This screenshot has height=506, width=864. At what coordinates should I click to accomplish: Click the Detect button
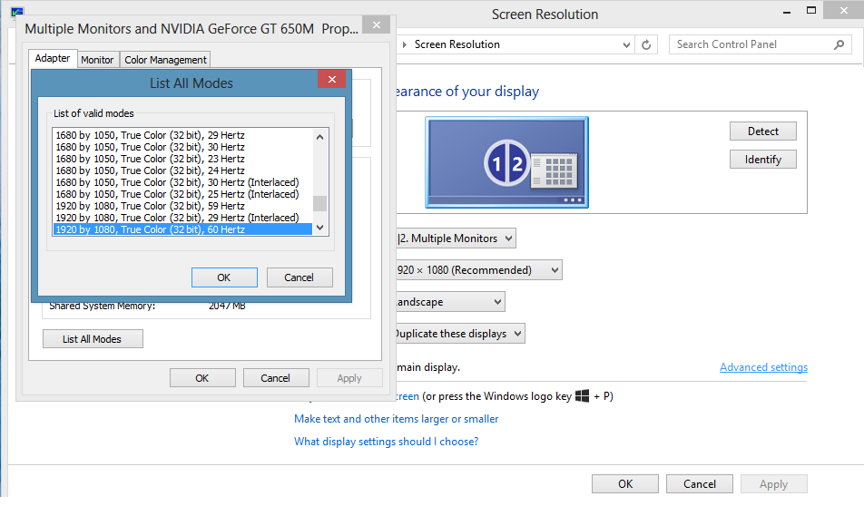[x=763, y=131]
